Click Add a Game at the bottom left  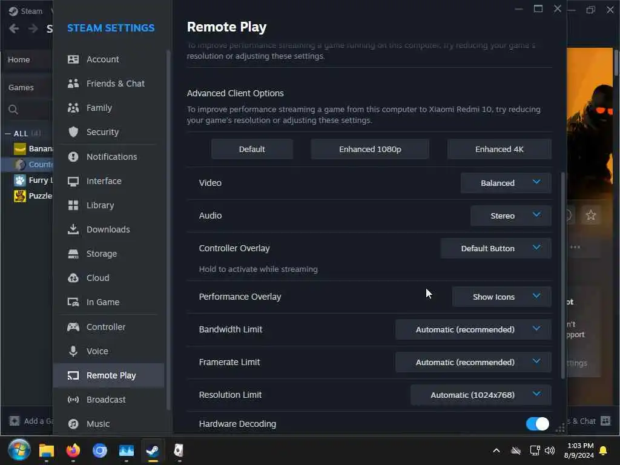coord(31,421)
